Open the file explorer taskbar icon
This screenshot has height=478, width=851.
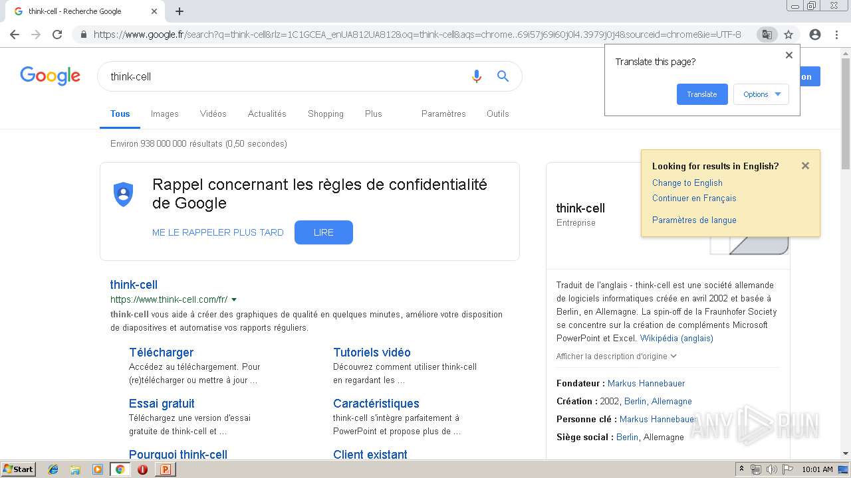click(75, 469)
